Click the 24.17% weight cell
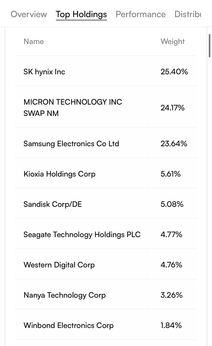The width and height of the screenshot is (212, 346). [172, 108]
